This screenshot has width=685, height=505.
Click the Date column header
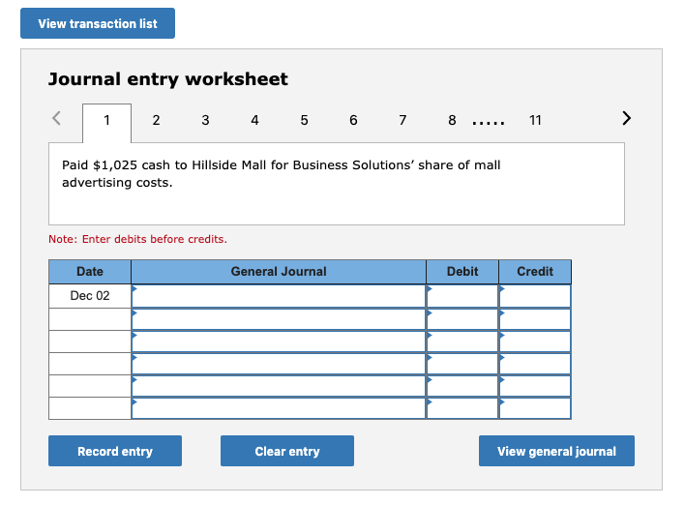[90, 272]
